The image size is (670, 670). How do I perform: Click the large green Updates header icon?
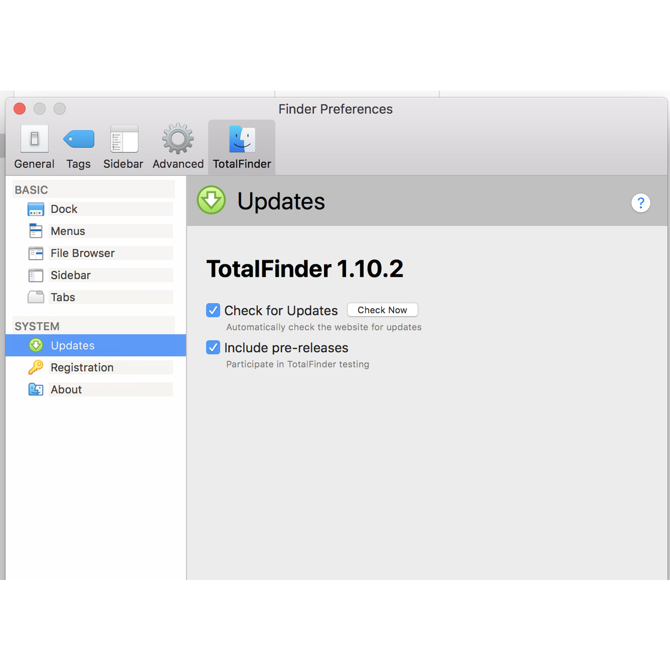[211, 200]
